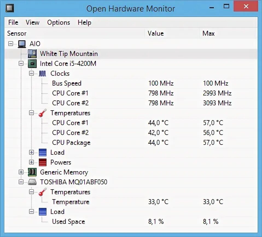This screenshot has height=237, width=262.
Task: Click the 100 MHz value for Bus Speed
Action: [161, 83]
